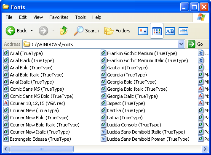Image resolution: width=211 pixels, height=155 pixels.
Task: Click the Fonts folder icon in title bar
Action: click(6, 7)
